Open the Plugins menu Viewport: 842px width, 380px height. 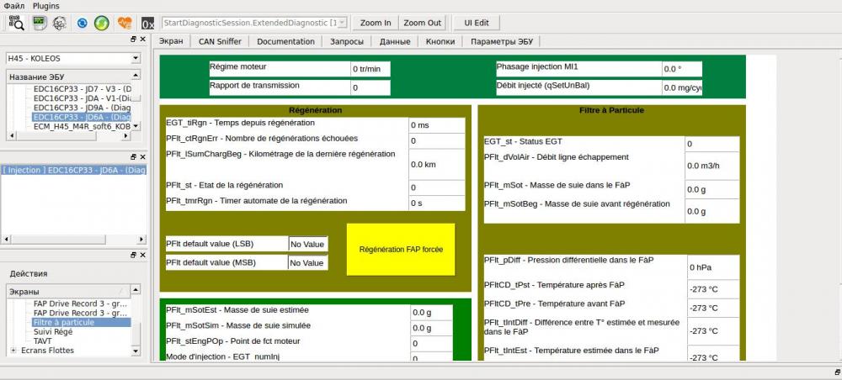pos(45,5)
